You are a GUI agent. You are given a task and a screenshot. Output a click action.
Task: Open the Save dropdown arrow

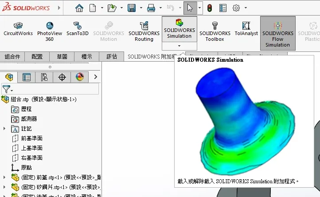(x=141, y=8)
